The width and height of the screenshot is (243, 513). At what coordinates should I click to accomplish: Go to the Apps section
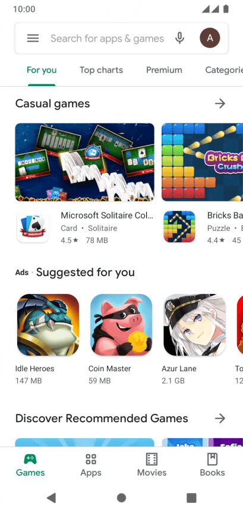(x=91, y=465)
